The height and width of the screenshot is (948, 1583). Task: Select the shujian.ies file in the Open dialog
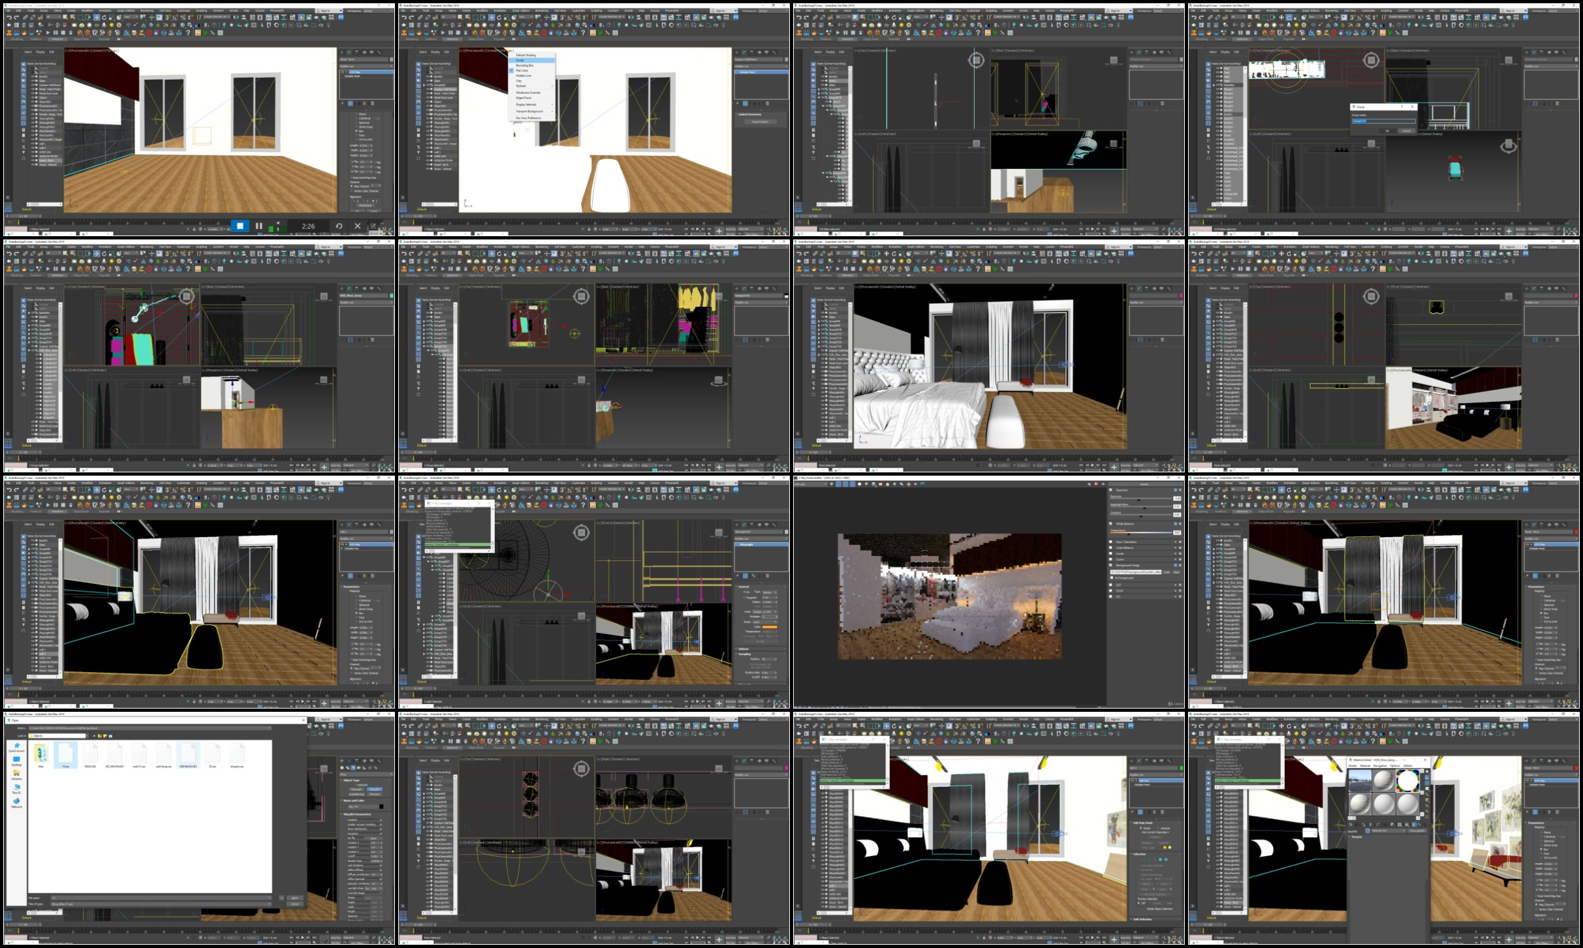coord(237,756)
